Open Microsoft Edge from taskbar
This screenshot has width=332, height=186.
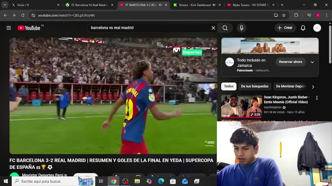click(x=161, y=181)
